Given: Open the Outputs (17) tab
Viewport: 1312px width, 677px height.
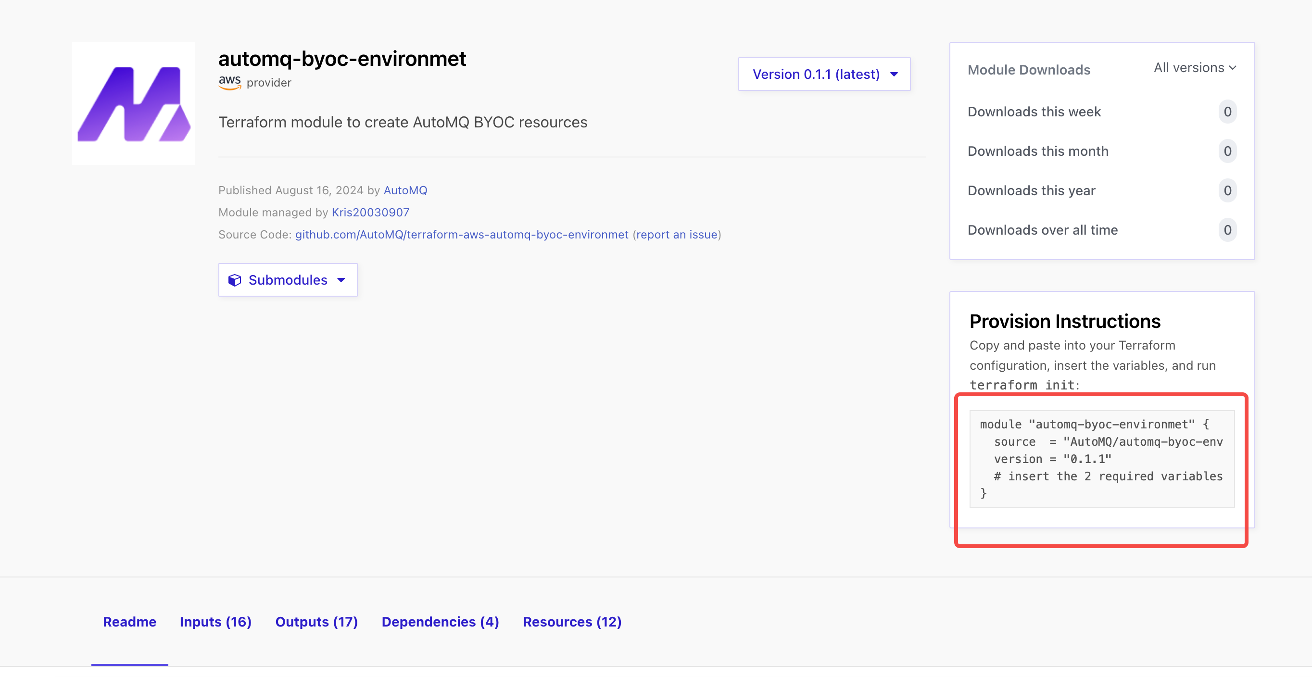Looking at the screenshot, I should (316, 622).
